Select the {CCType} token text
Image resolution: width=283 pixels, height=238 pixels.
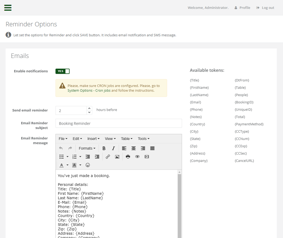[242, 131]
